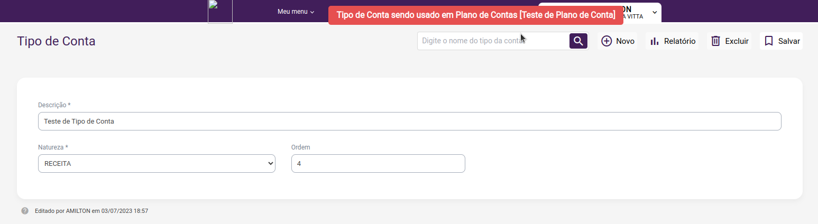Click the Tipo de Conta page title
The height and width of the screenshot is (224, 818).
(56, 41)
